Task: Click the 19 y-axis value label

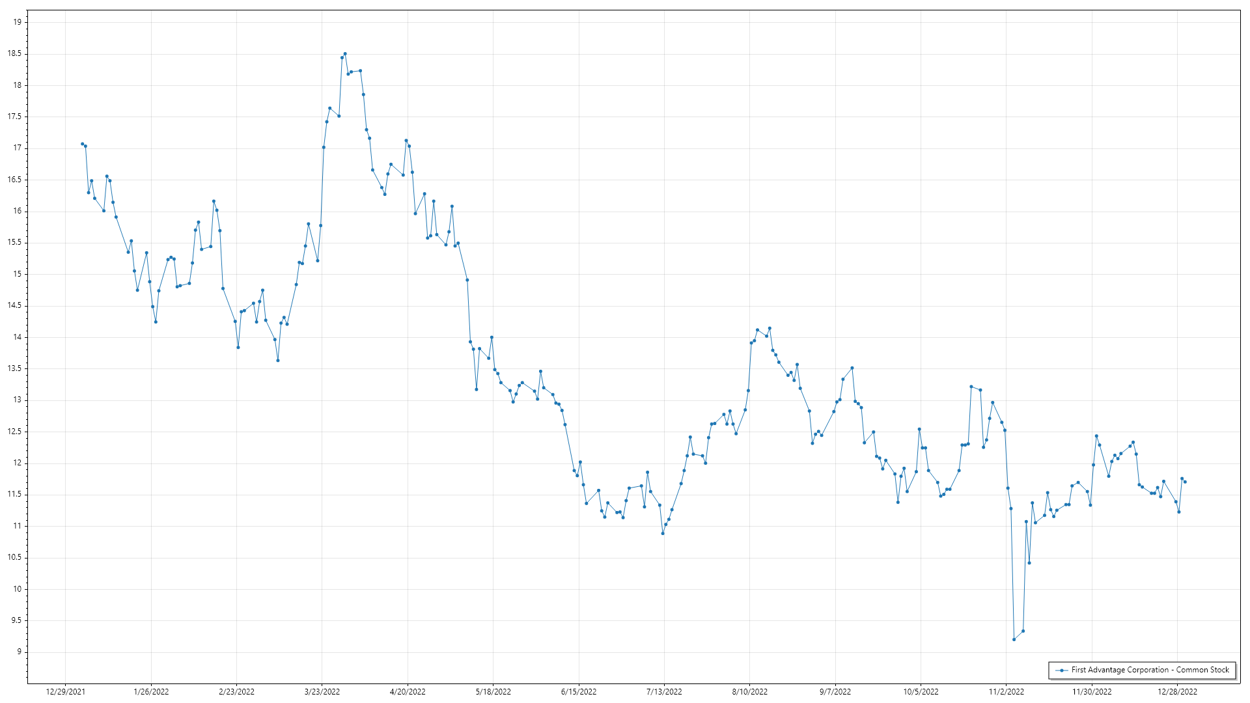Action: [18, 22]
